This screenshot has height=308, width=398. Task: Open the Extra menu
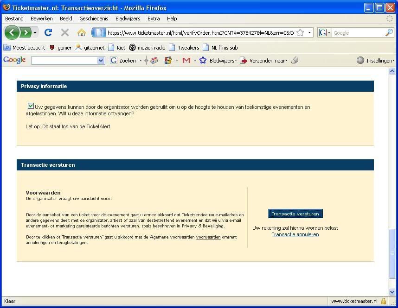point(154,19)
